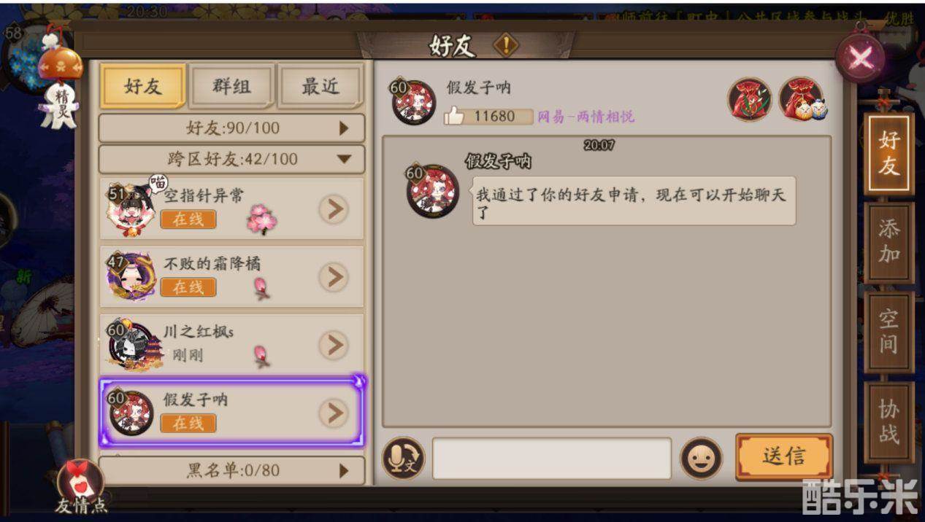Screen dimensions: 925x522
Task: Open the 协战 side tab
Action: [888, 421]
